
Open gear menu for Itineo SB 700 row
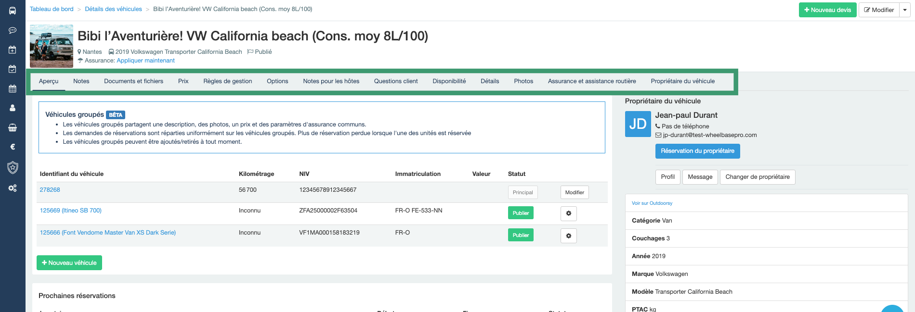pos(568,213)
